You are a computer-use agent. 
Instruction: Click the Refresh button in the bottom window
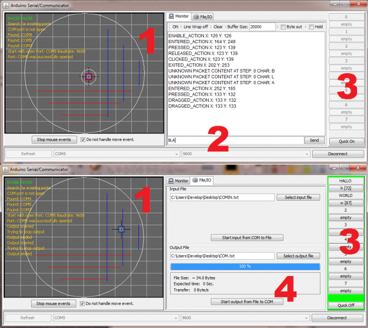(28, 318)
